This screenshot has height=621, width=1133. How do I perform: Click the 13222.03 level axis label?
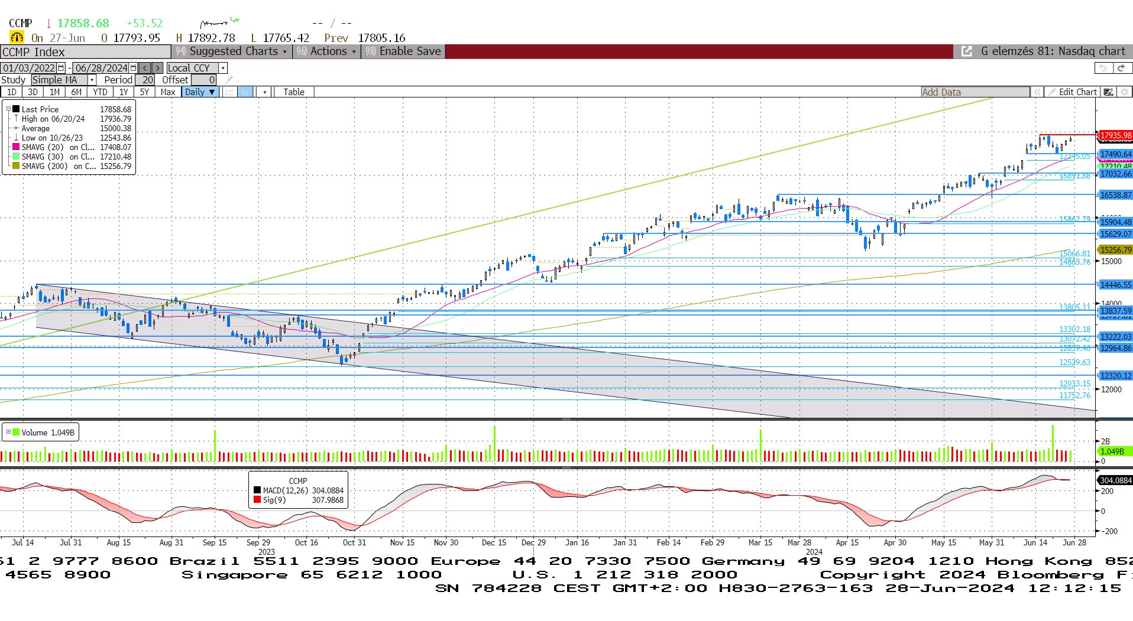click(1115, 337)
